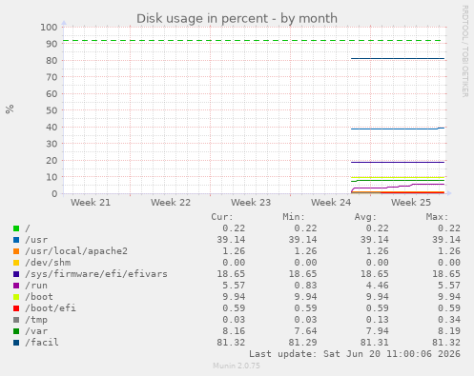Click the /run legend label
474x376 pixels.
point(36,286)
